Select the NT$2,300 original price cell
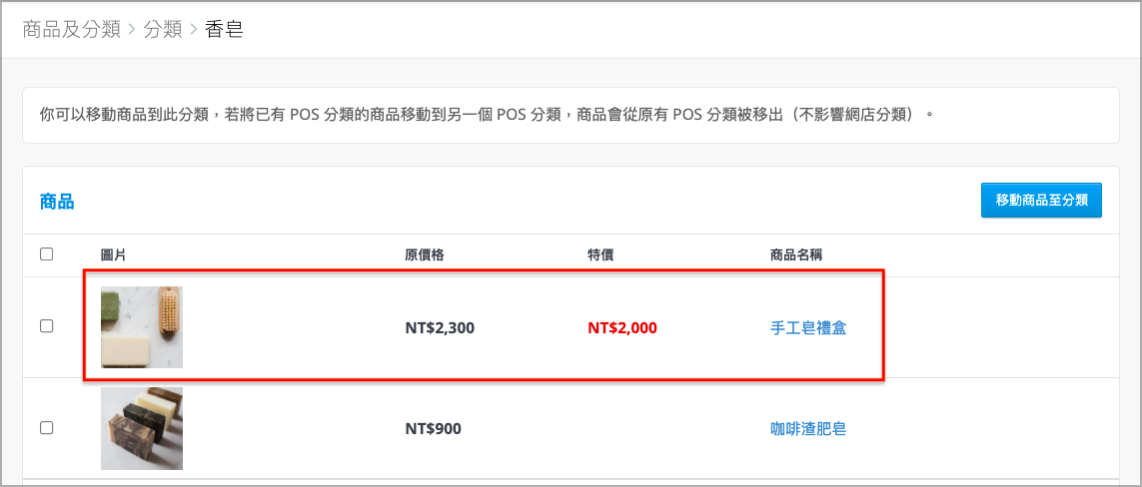 coord(440,328)
